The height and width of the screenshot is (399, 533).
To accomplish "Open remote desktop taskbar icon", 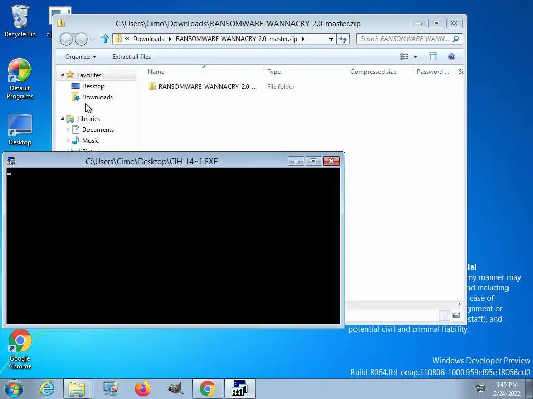I will (x=110, y=389).
